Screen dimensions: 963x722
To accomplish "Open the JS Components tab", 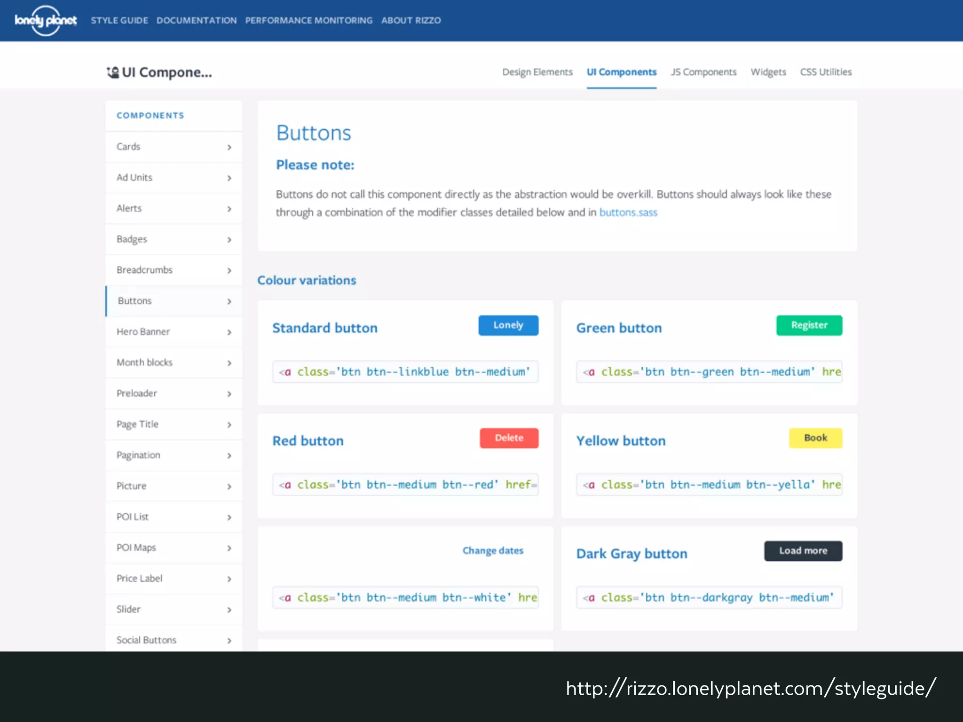I will (x=703, y=72).
